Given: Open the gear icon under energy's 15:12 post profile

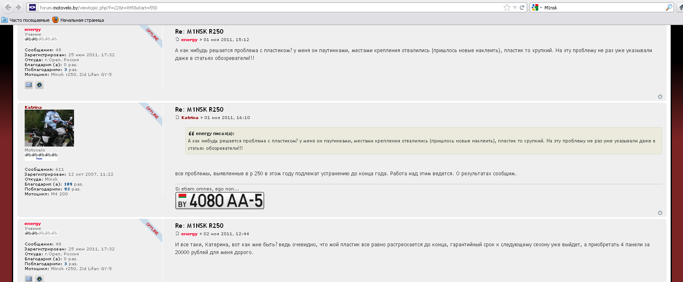Looking at the screenshot, I should coord(39,85).
